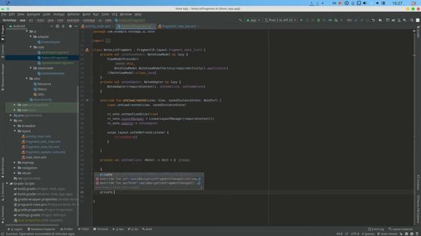This screenshot has width=421, height=236.
Task: Start debugging with the green bug icon
Action: pos(318,20)
